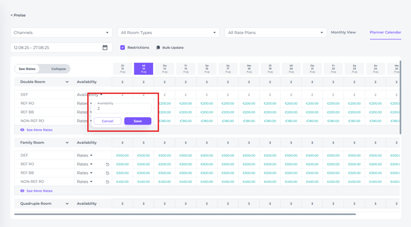
Task: Open Rates dropdown in Family Room REF BB row
Action: 85,173
